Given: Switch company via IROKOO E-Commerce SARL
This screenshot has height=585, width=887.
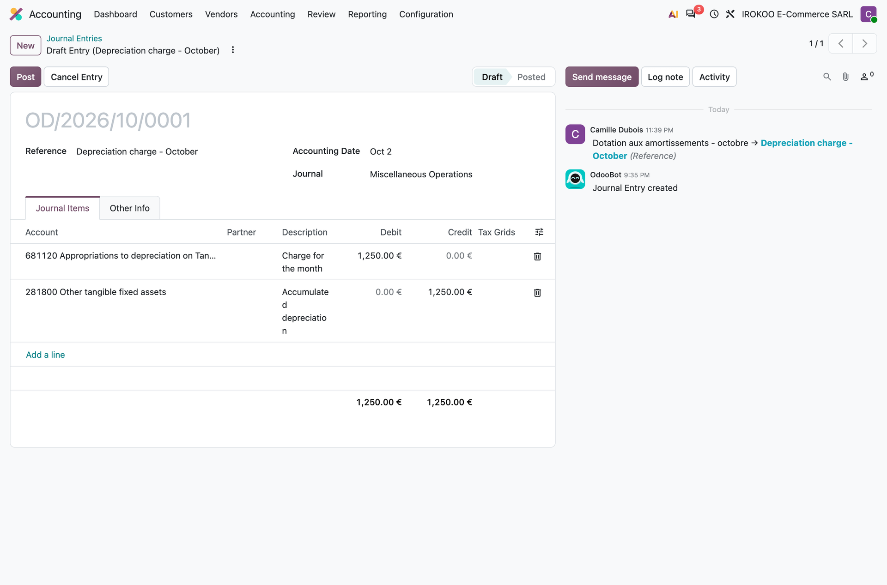Looking at the screenshot, I should tap(797, 14).
